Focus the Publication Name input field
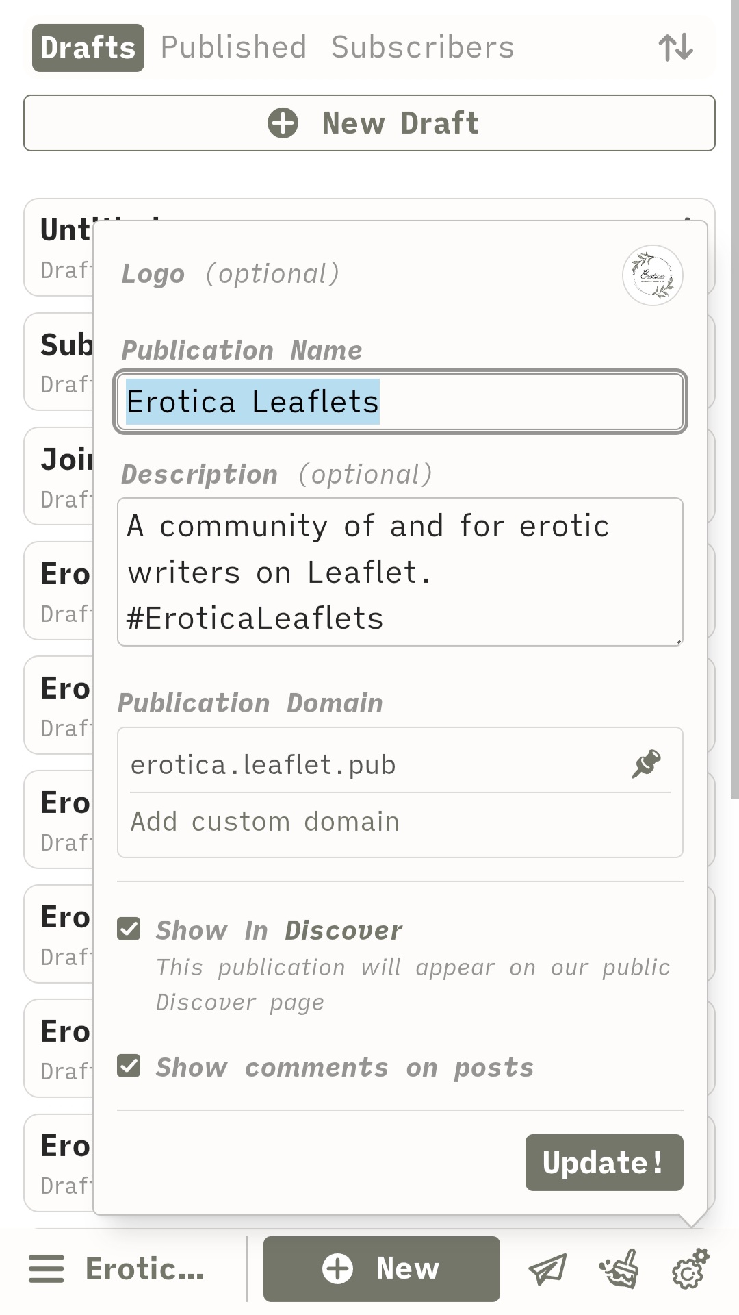 tap(400, 402)
